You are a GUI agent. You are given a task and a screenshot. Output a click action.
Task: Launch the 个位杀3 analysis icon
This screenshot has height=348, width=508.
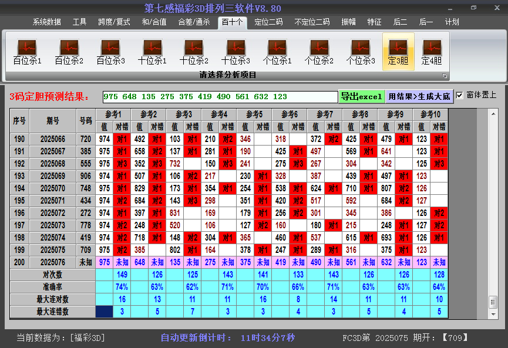pyautogui.click(x=361, y=52)
